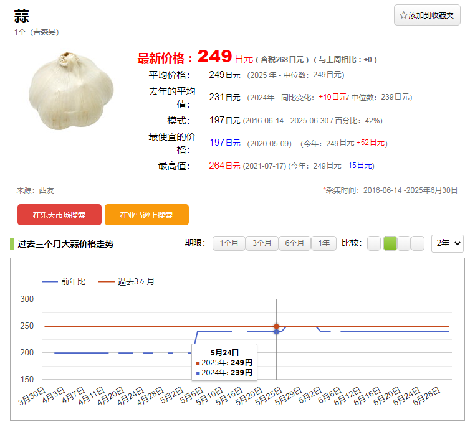Click the 5月6日 axis label

pos(191,395)
